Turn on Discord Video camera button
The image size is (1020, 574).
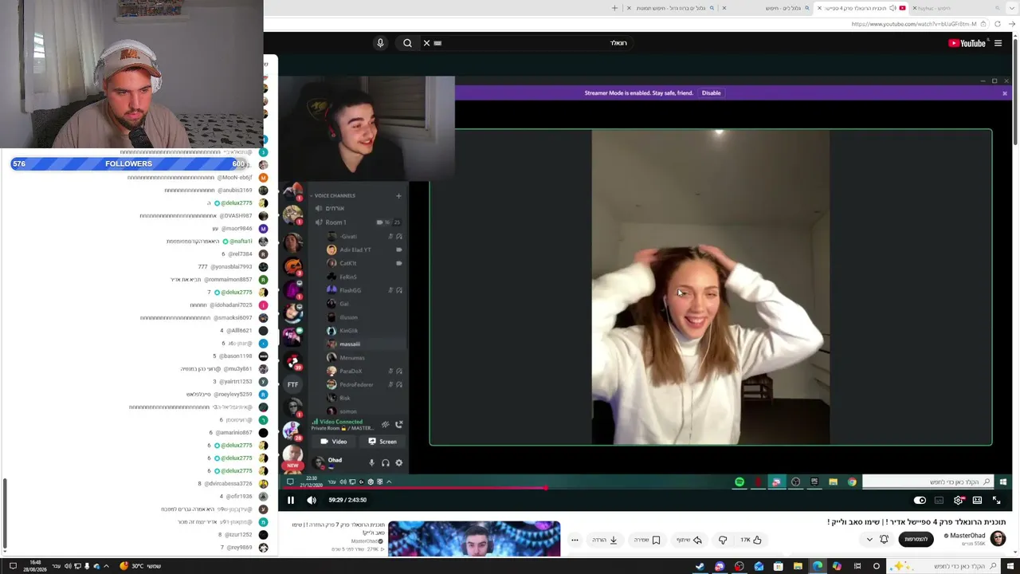(x=334, y=442)
